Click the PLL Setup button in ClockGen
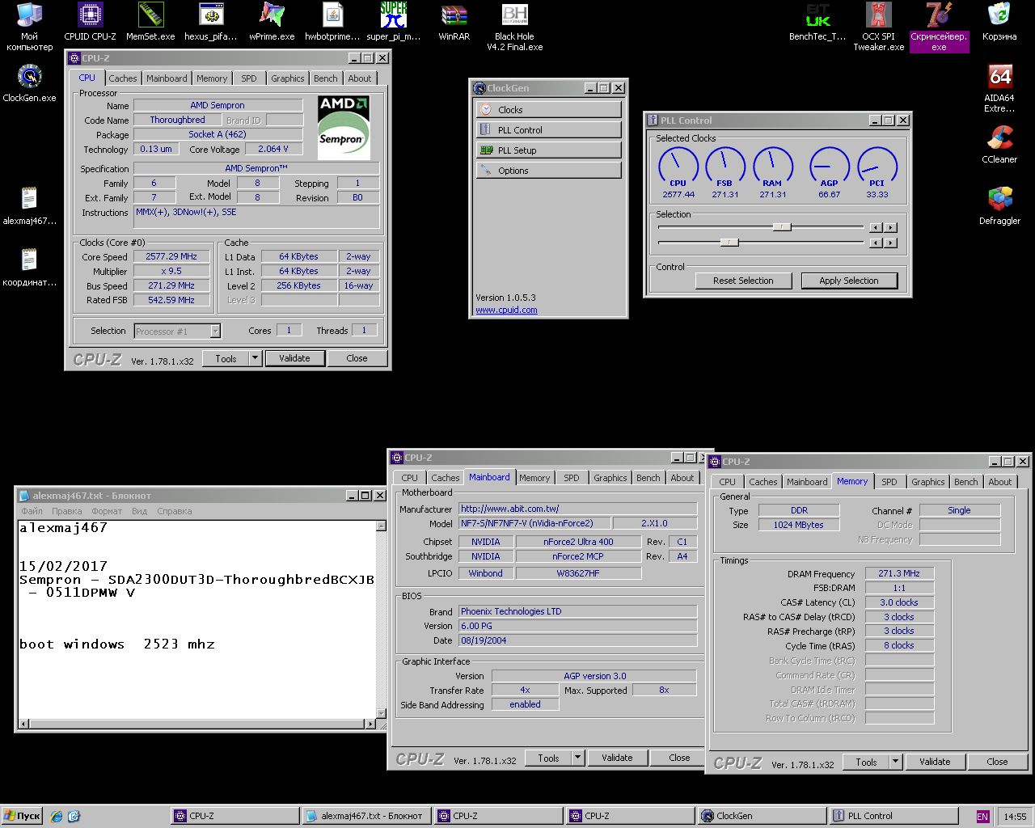The image size is (1035, 828). pyautogui.click(x=549, y=150)
